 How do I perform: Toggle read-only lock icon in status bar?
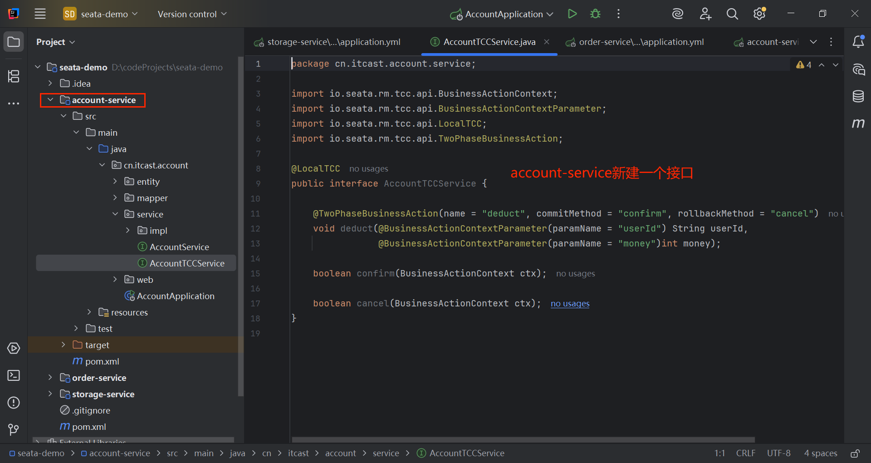pyautogui.click(x=855, y=453)
